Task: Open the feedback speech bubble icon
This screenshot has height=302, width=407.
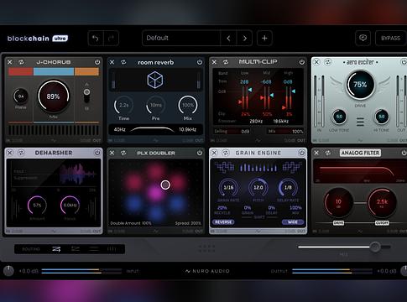Action: pos(363,38)
